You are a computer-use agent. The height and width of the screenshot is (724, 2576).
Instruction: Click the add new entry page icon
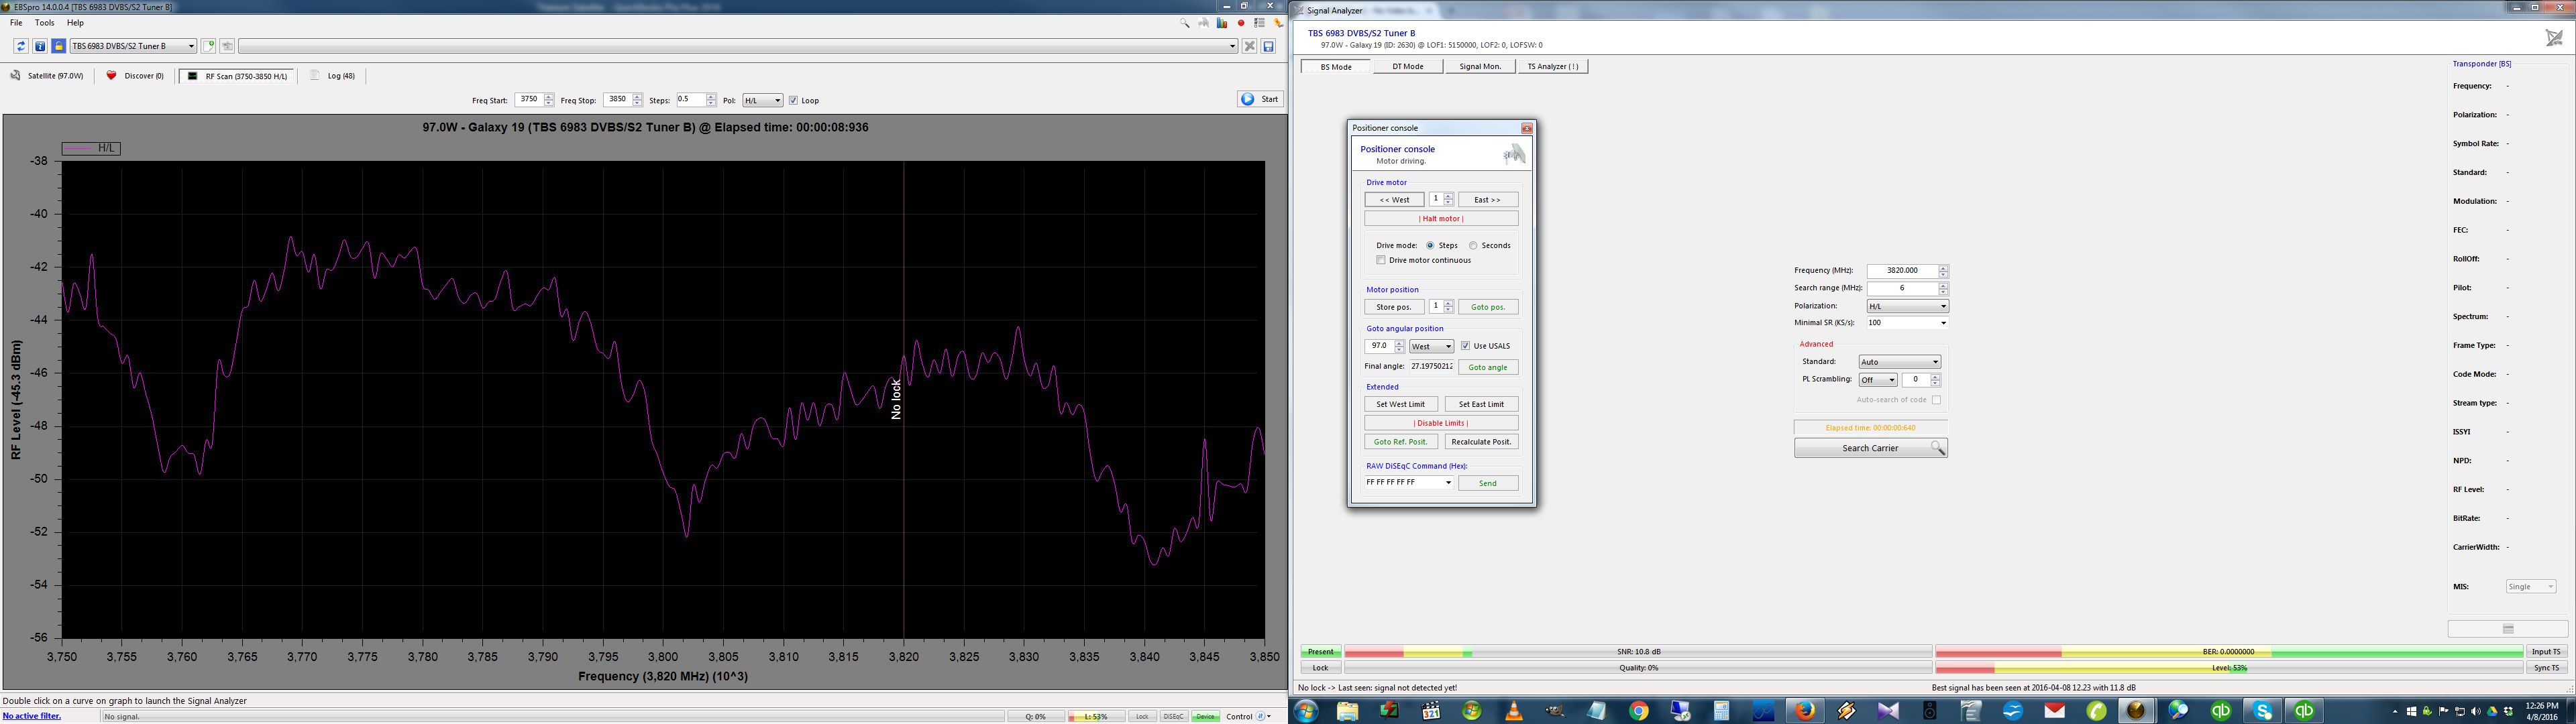[x=209, y=46]
